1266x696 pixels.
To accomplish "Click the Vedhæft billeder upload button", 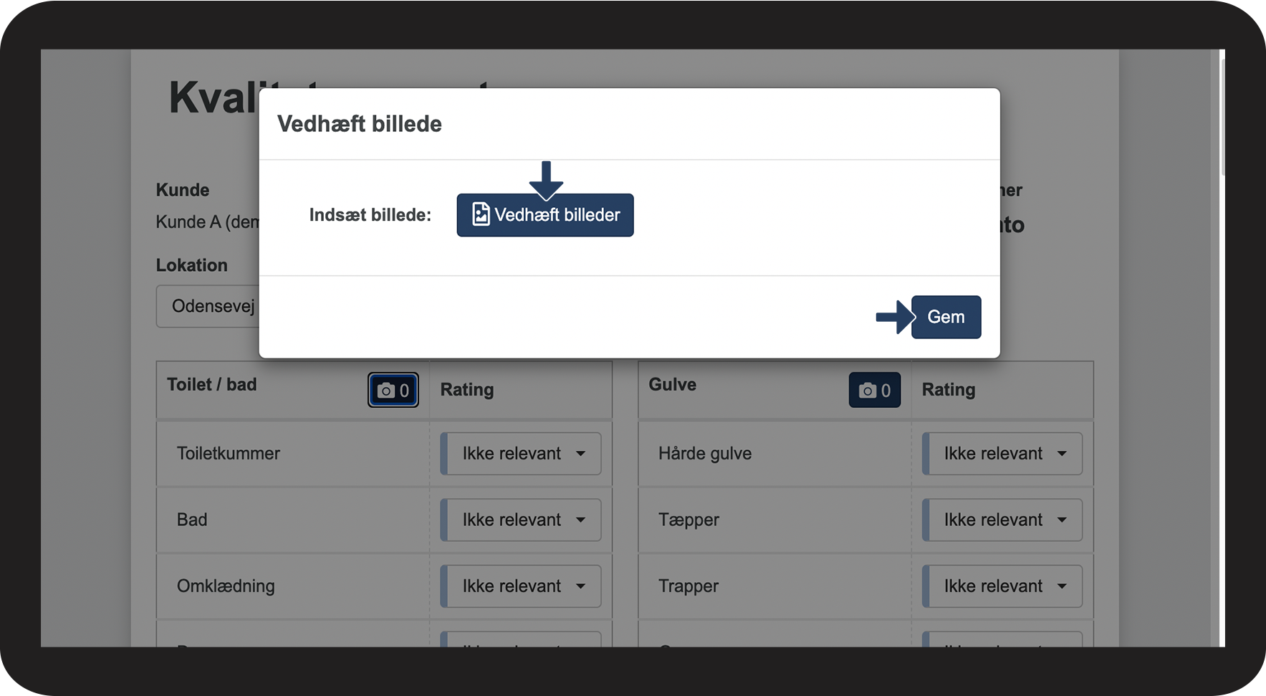I will [x=545, y=215].
